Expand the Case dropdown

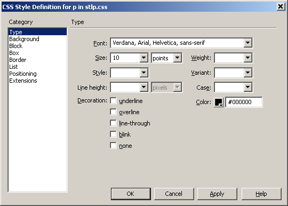(x=247, y=88)
